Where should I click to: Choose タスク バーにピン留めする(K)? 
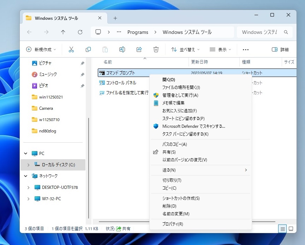point(201,134)
